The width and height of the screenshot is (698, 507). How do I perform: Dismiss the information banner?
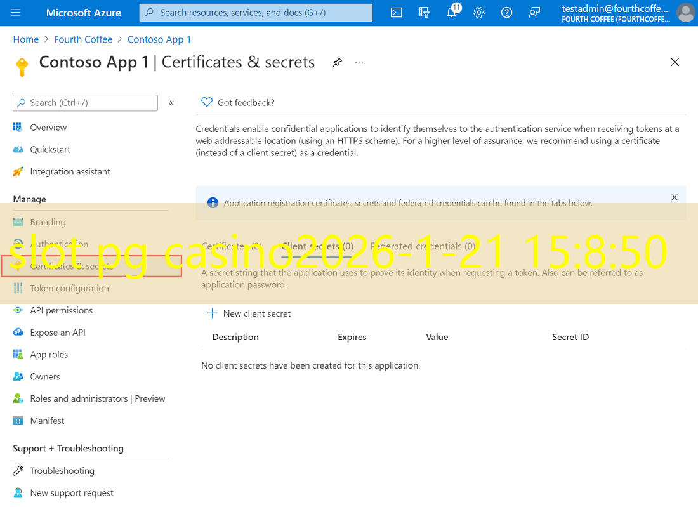675,197
